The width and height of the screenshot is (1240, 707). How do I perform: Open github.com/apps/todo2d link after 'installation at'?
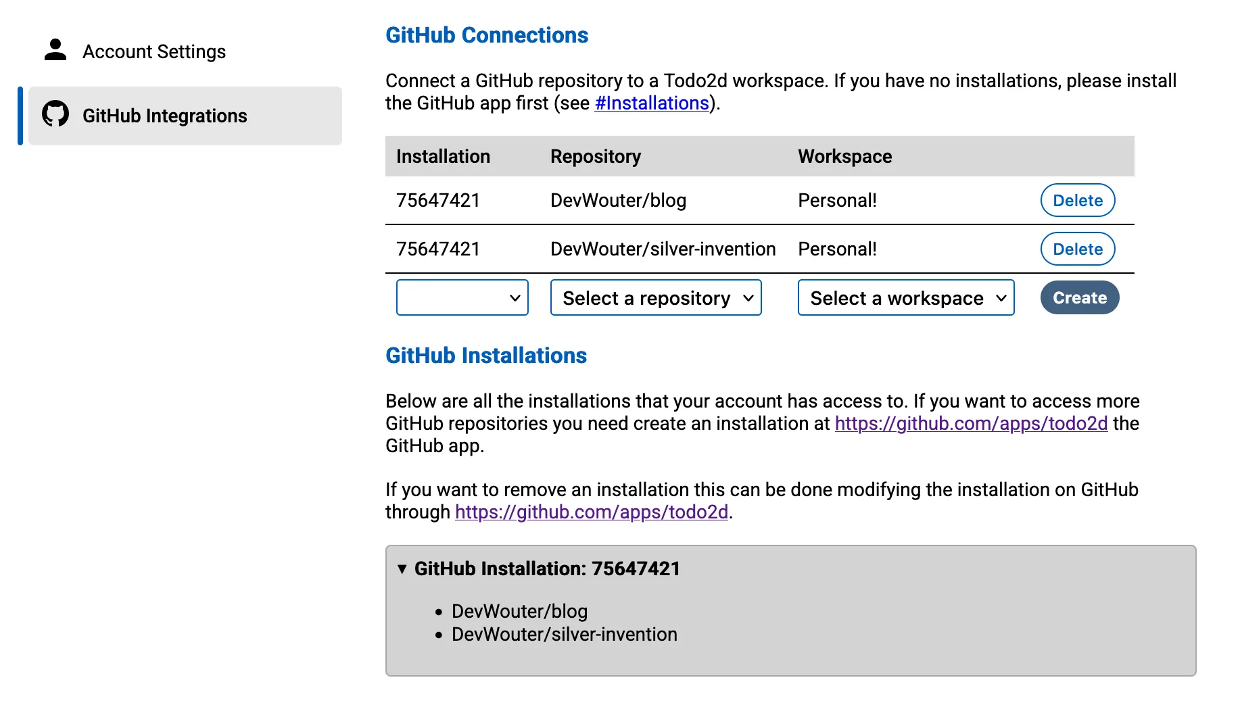point(972,423)
